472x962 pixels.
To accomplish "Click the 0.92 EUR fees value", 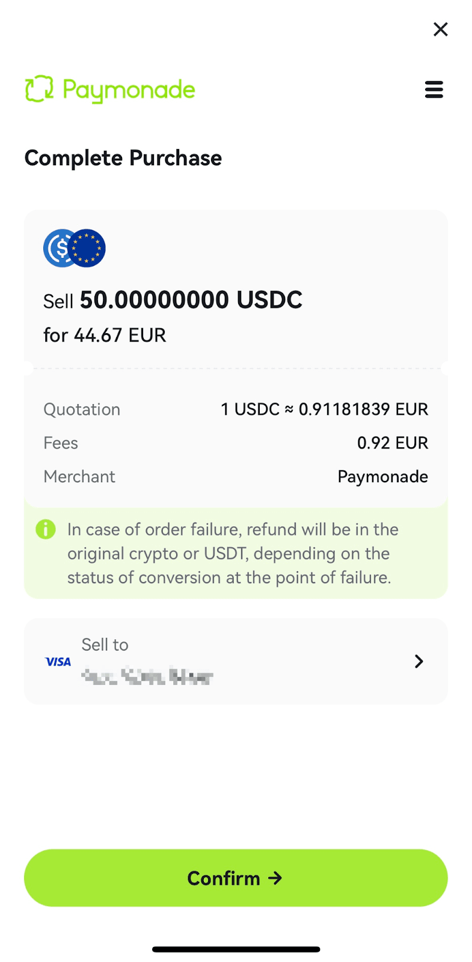I will pos(392,443).
